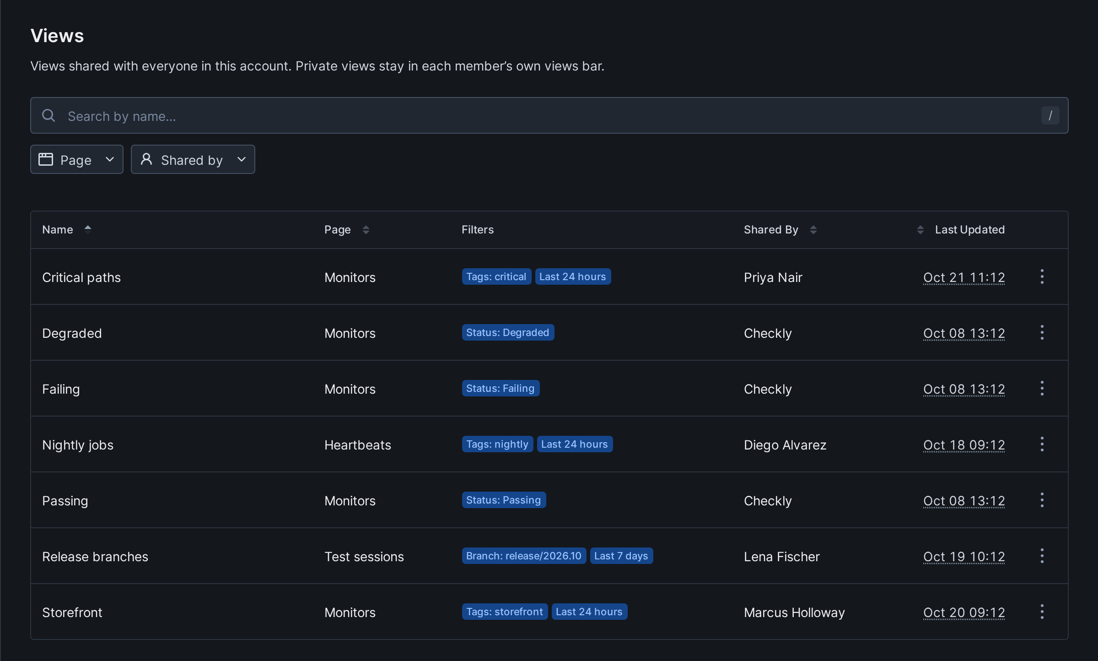Open more options for Degraded view
This screenshot has width=1098, height=661.
1042,332
